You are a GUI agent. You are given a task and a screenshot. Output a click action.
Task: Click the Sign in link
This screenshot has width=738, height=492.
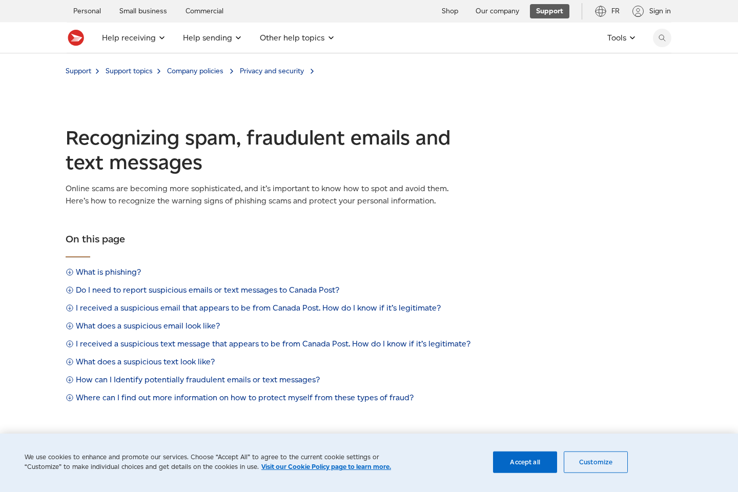click(x=660, y=11)
